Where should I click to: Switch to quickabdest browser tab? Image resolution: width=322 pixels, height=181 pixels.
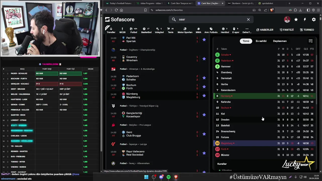click(271, 3)
